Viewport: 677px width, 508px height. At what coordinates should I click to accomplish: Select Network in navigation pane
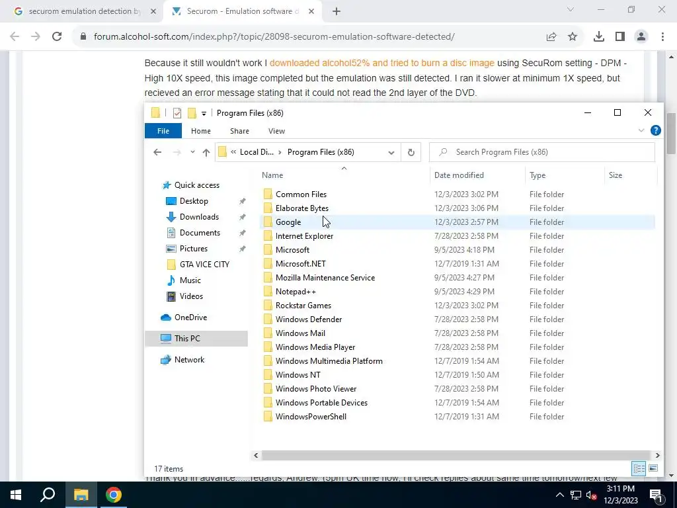[x=189, y=360]
